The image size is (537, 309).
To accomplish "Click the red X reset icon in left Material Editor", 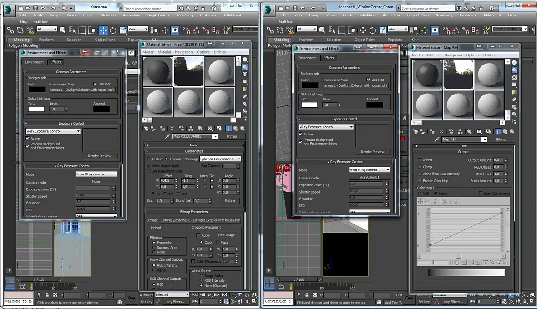I will [172, 129].
